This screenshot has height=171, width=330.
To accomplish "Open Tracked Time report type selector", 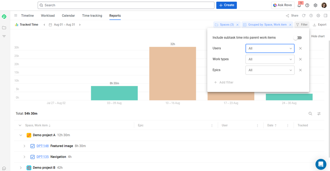I will tap(27, 25).
